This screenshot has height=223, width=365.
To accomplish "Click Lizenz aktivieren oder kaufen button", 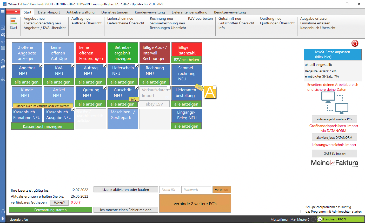I will tap(126, 190).
